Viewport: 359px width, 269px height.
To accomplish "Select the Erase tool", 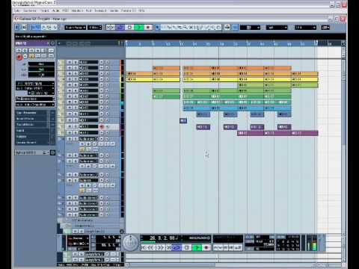I will click(179, 28).
